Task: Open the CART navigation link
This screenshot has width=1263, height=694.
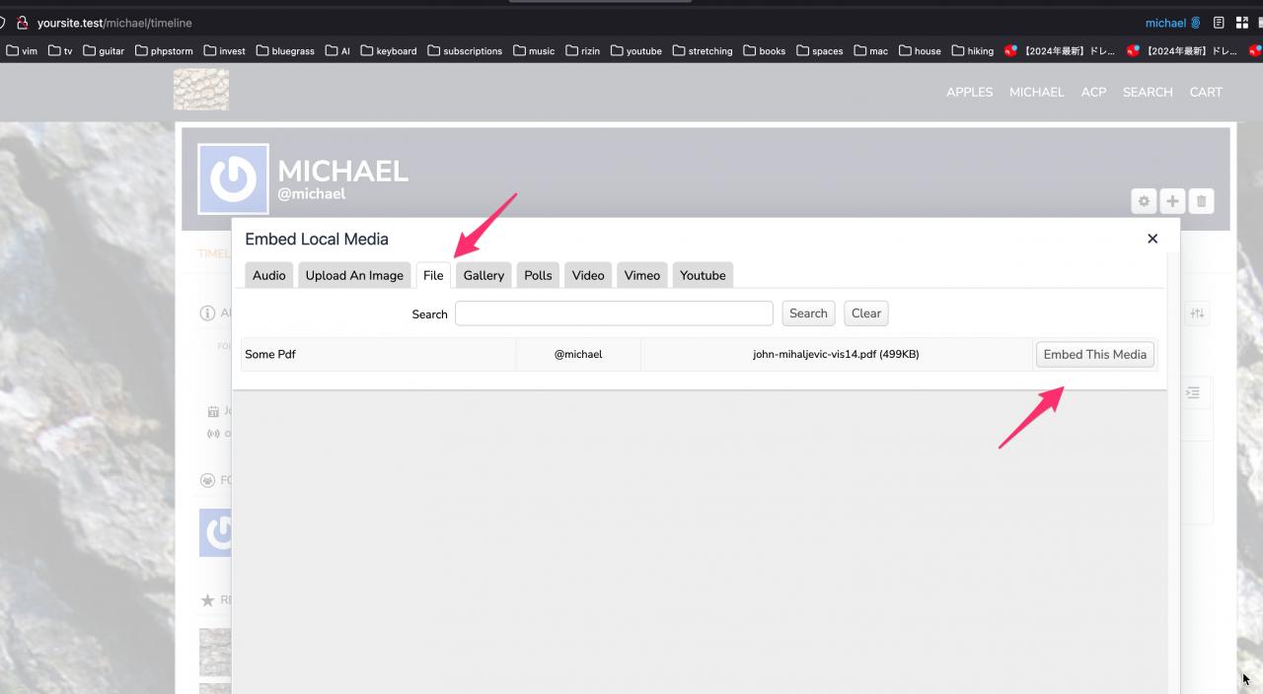Action: 1206,92
